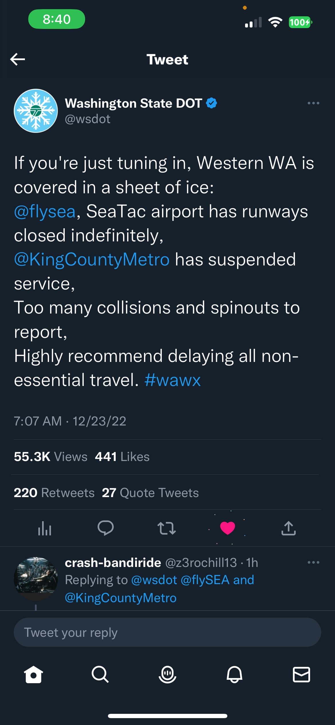Open tweet analytics bar chart icon
The width and height of the screenshot is (335, 725).
[45, 528]
